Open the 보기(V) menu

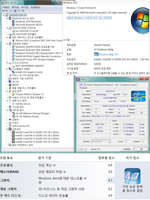[25, 7]
